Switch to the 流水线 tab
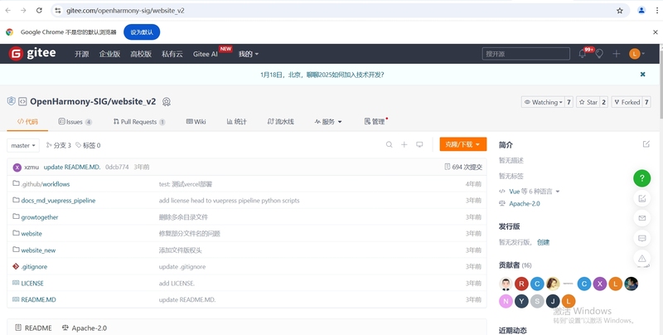Viewport: 663px width, 335px height. [280, 121]
